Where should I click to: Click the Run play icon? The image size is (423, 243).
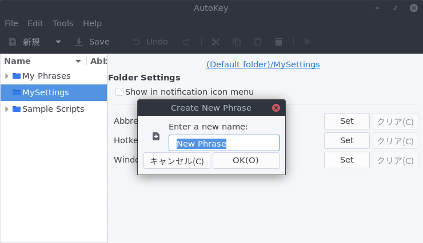pyautogui.click(x=308, y=42)
